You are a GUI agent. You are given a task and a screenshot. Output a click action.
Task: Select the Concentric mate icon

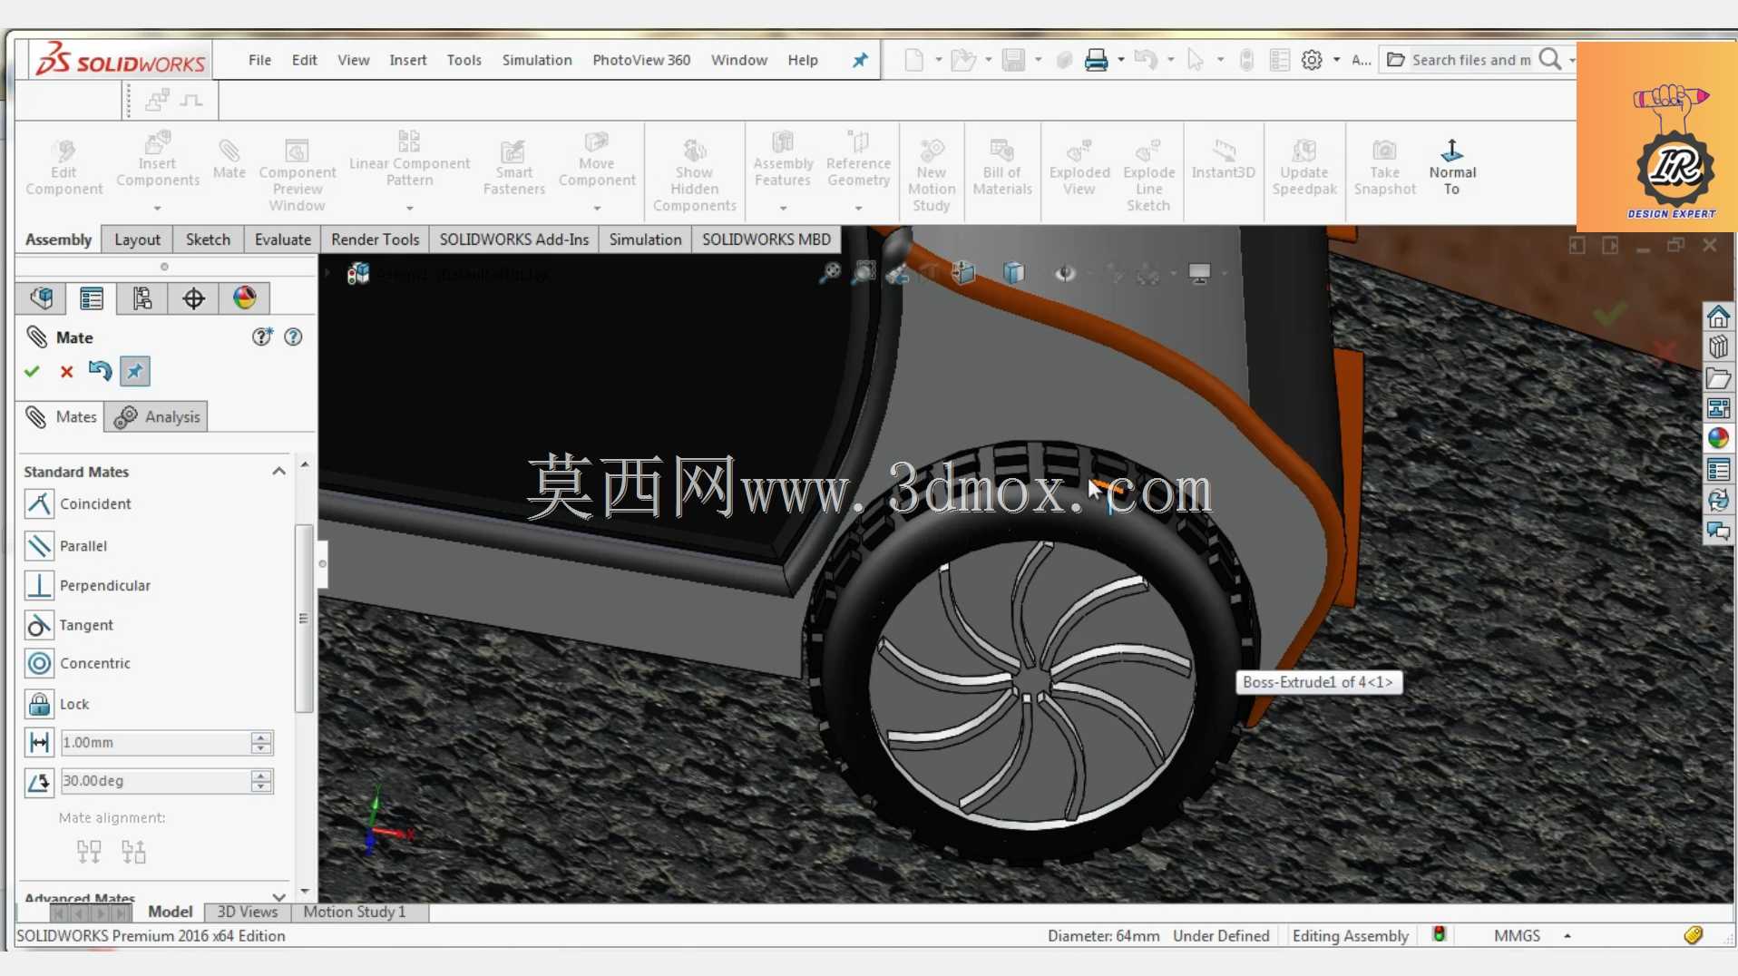pos(39,663)
